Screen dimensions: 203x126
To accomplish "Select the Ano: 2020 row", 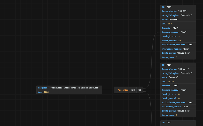I will [x=69, y=92].
